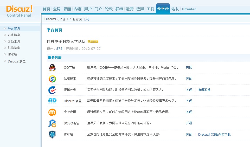Click the Discuz!联盟 AD icon
Image resolution: width=250 pixels, height=147 pixels.
point(52,101)
